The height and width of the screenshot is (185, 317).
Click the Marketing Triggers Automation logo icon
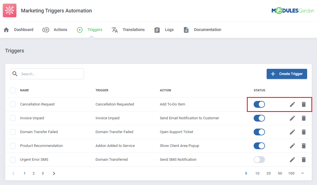pos(10,10)
